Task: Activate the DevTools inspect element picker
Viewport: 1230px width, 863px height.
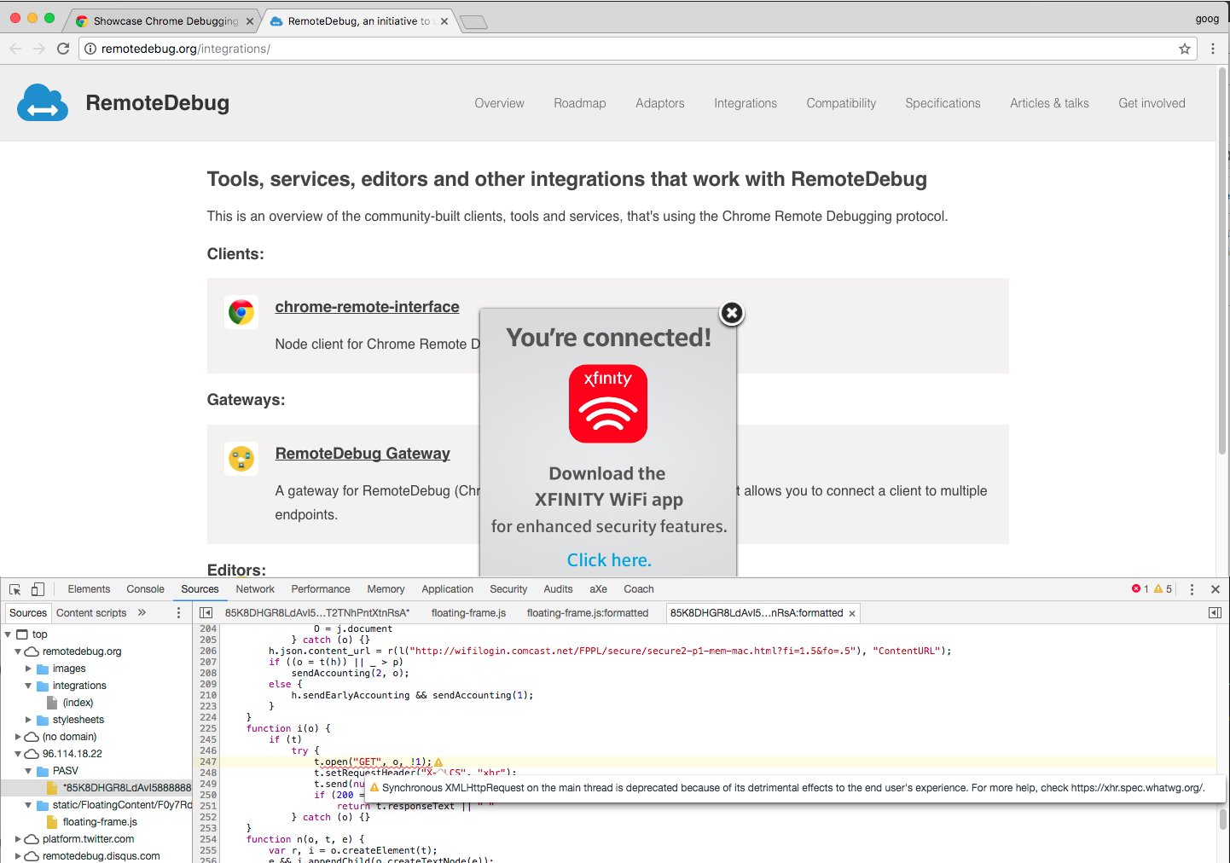Action: (x=15, y=589)
